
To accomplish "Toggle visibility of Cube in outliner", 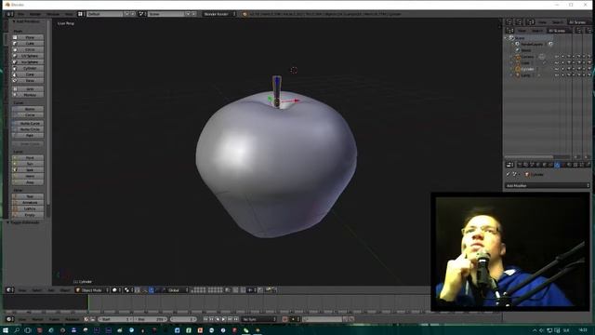I will pyautogui.click(x=557, y=62).
